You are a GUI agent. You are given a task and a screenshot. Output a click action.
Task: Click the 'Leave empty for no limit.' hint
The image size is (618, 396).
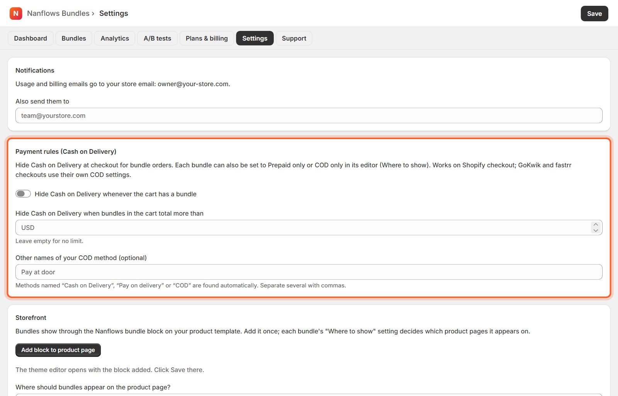(x=49, y=241)
